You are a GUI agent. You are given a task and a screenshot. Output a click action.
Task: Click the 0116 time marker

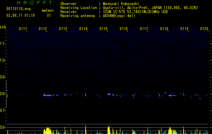(x=124, y=29)
